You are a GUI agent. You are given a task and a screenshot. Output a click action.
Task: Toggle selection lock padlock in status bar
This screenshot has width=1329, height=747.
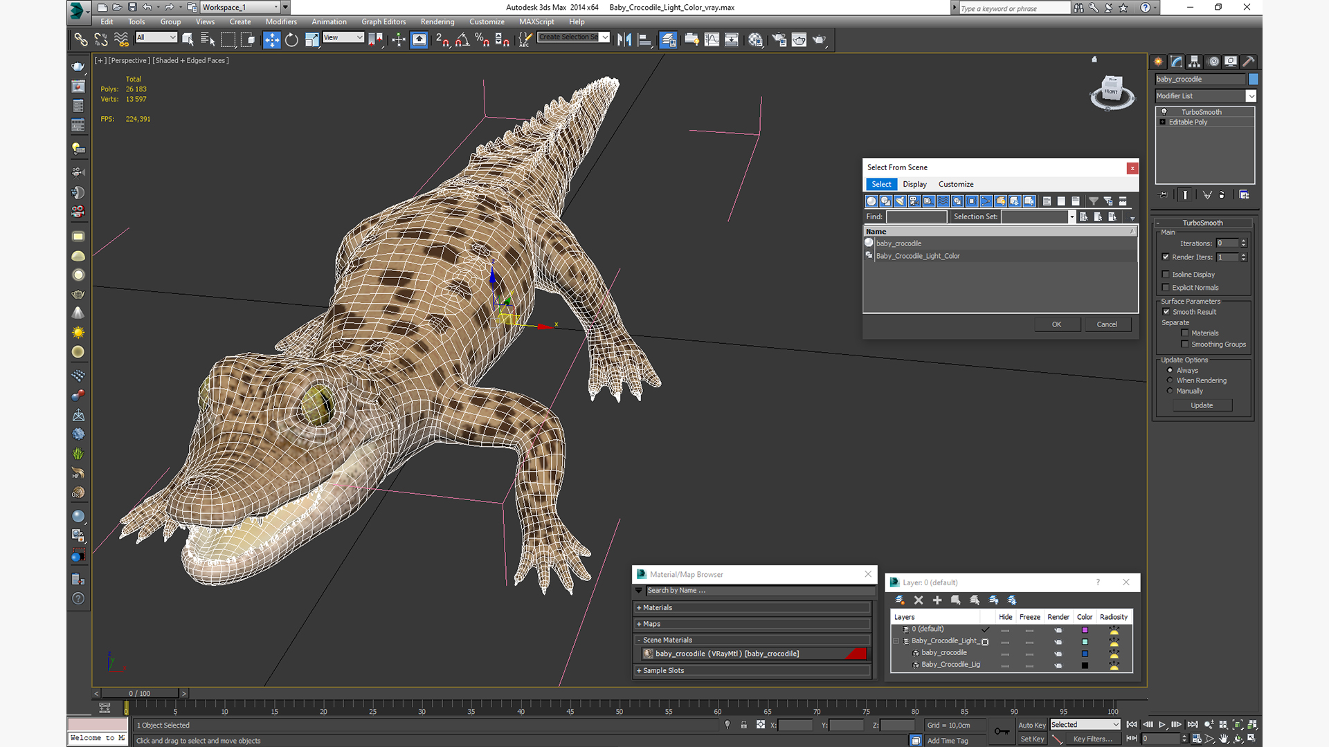(x=743, y=725)
